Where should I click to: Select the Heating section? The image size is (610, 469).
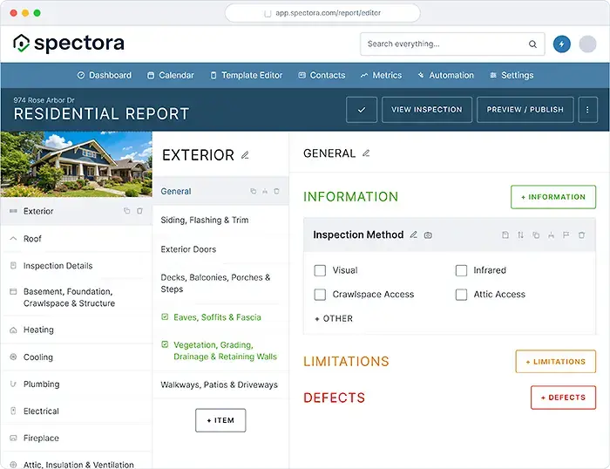point(77,330)
